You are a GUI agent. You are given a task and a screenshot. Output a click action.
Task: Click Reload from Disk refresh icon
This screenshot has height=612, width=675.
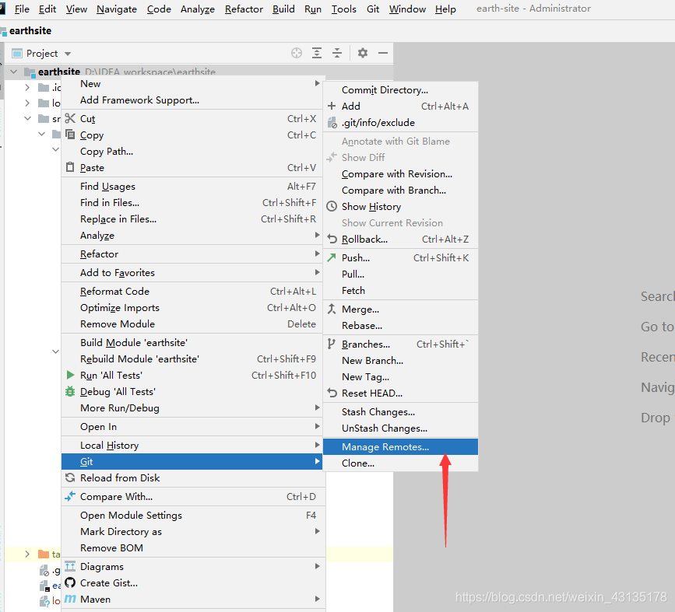click(70, 477)
